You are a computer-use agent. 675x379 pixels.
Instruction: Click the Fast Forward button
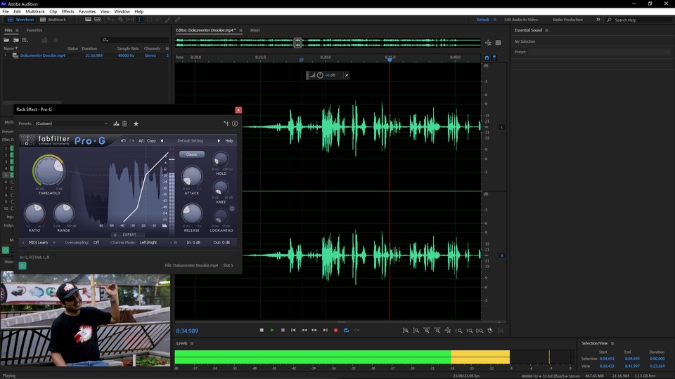[314, 330]
